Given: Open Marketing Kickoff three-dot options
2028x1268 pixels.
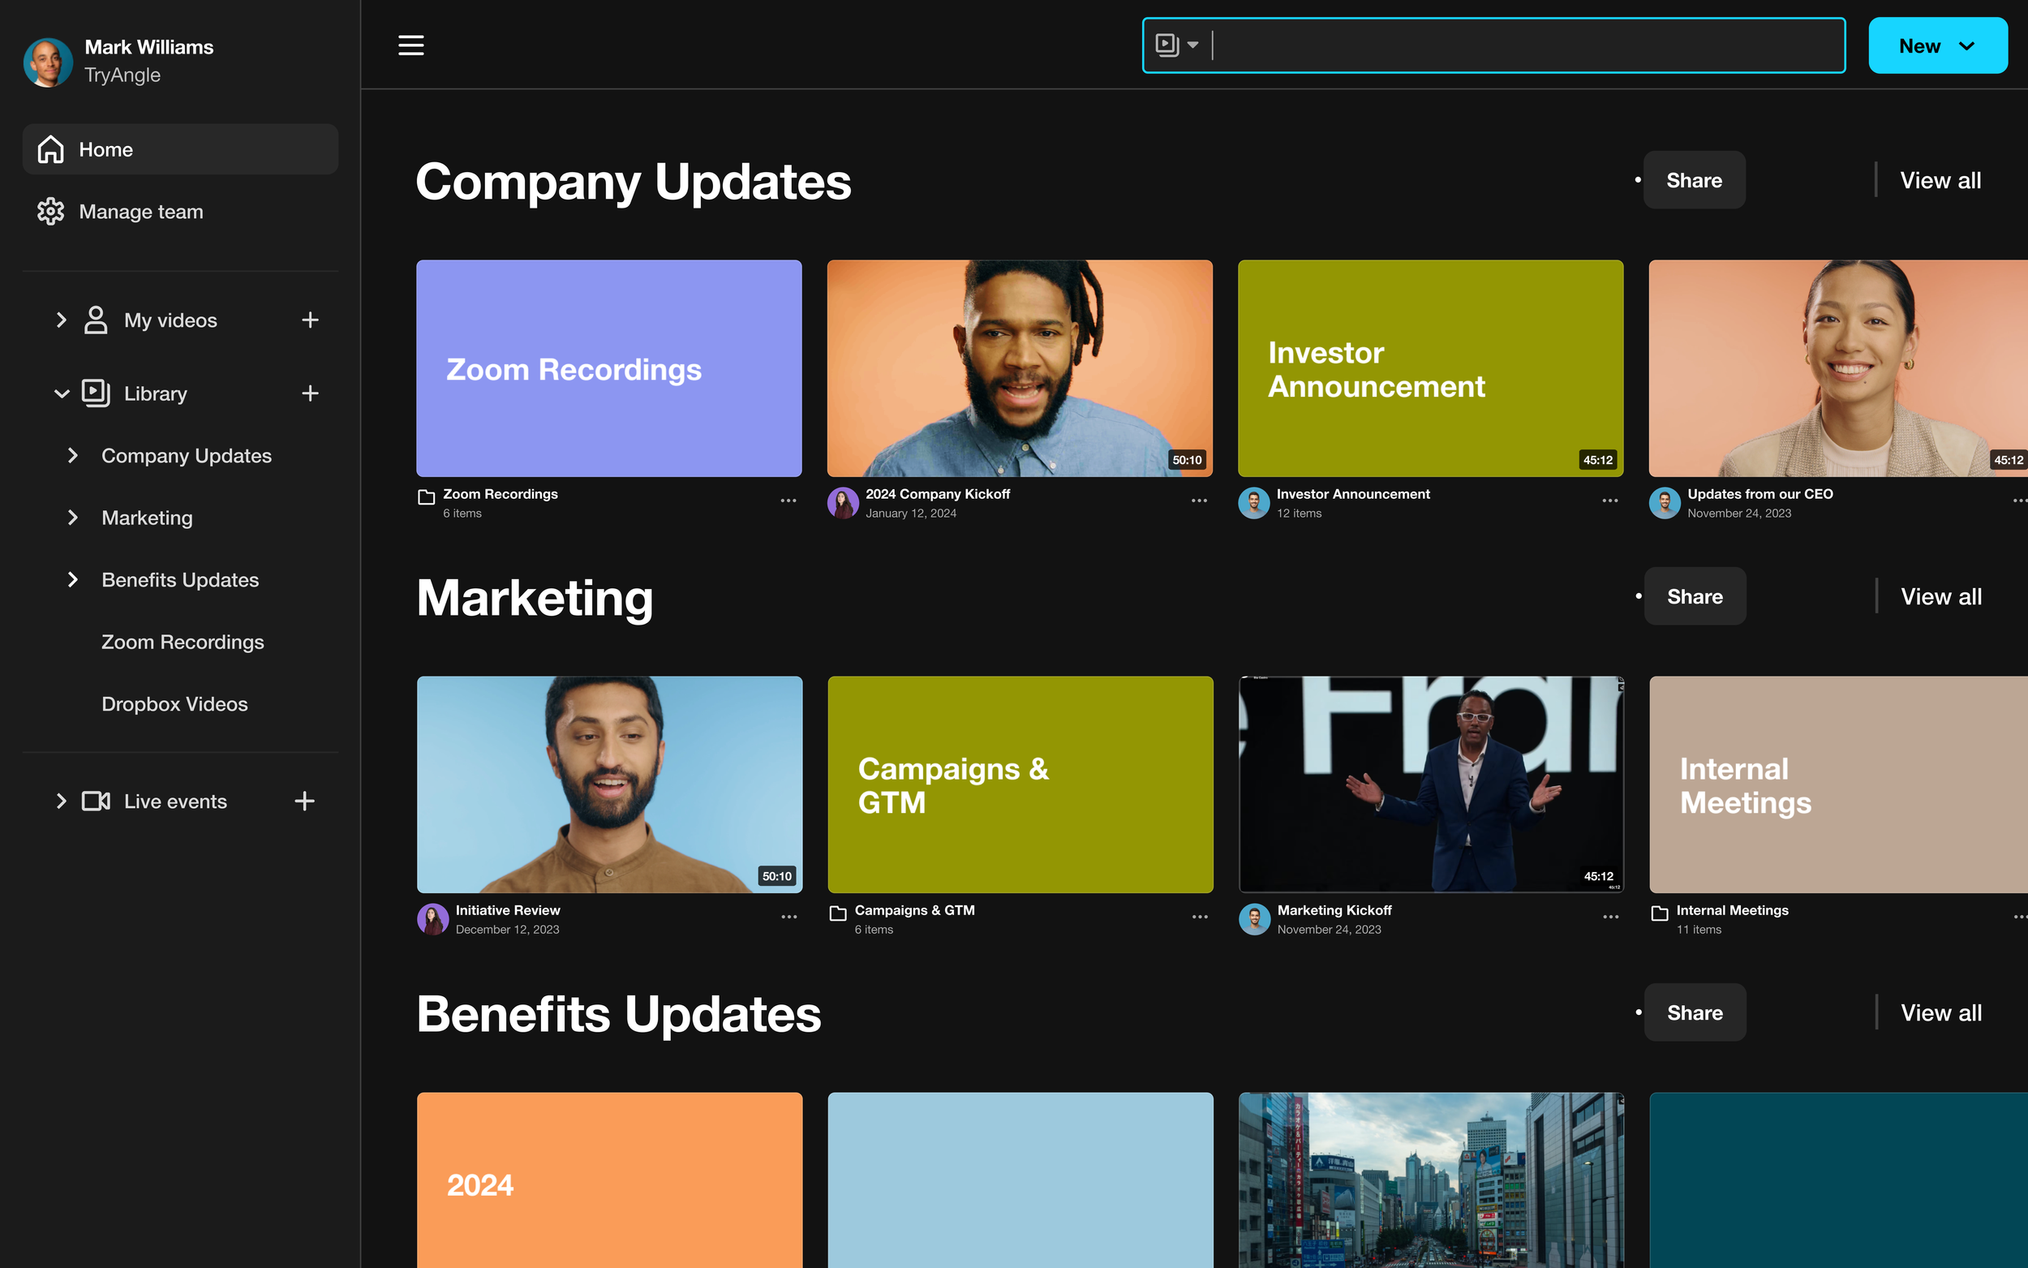Looking at the screenshot, I should 1610,917.
